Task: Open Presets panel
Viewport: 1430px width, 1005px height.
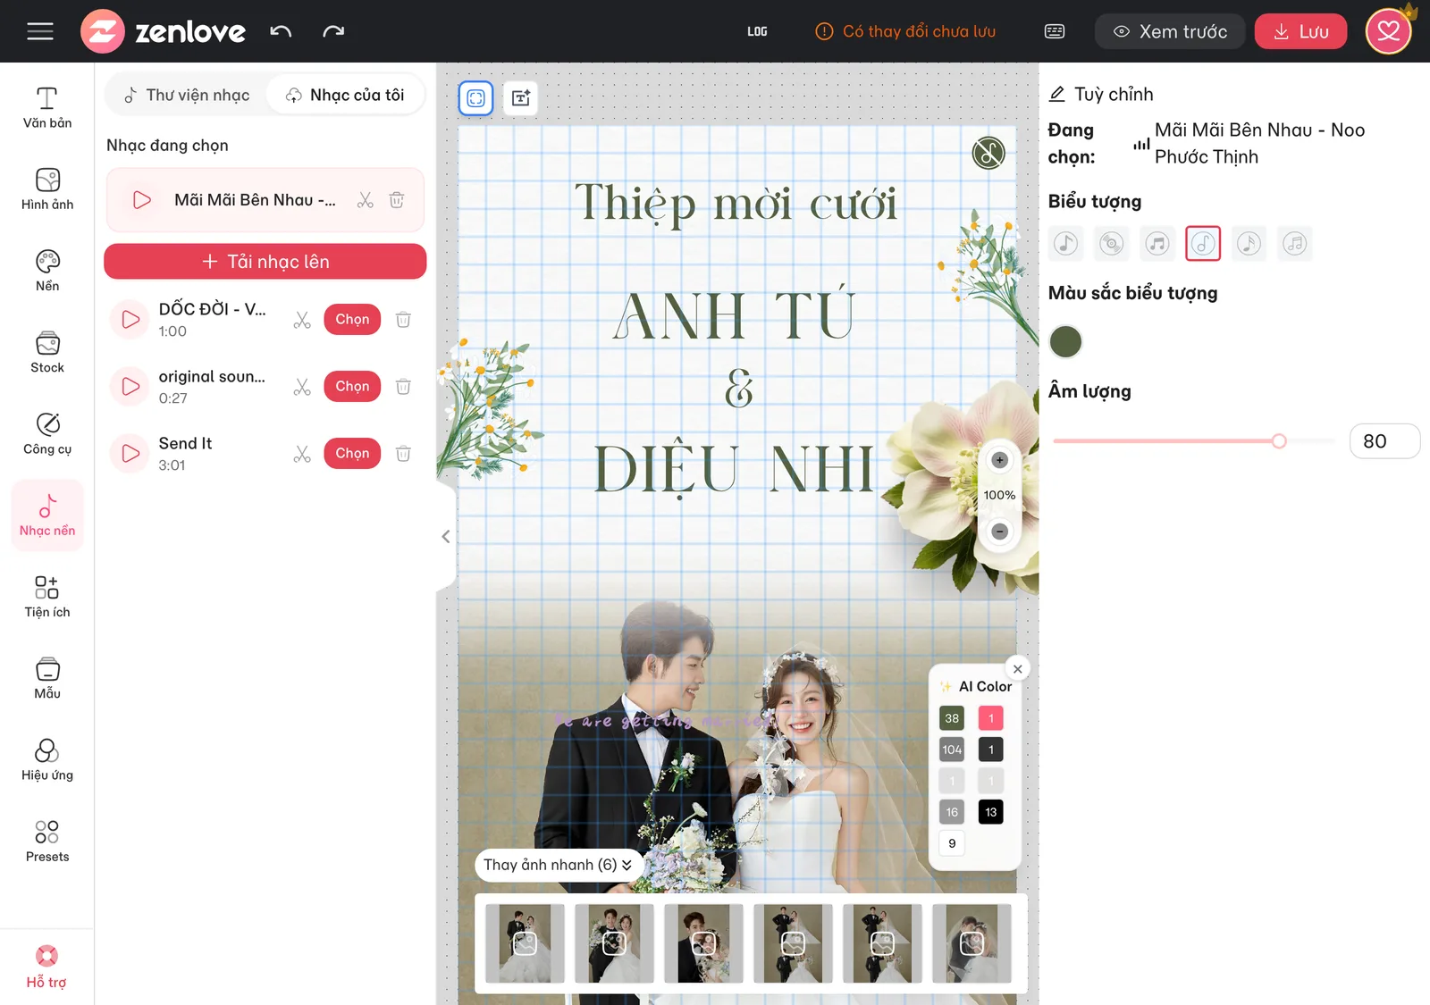Action: [47, 842]
